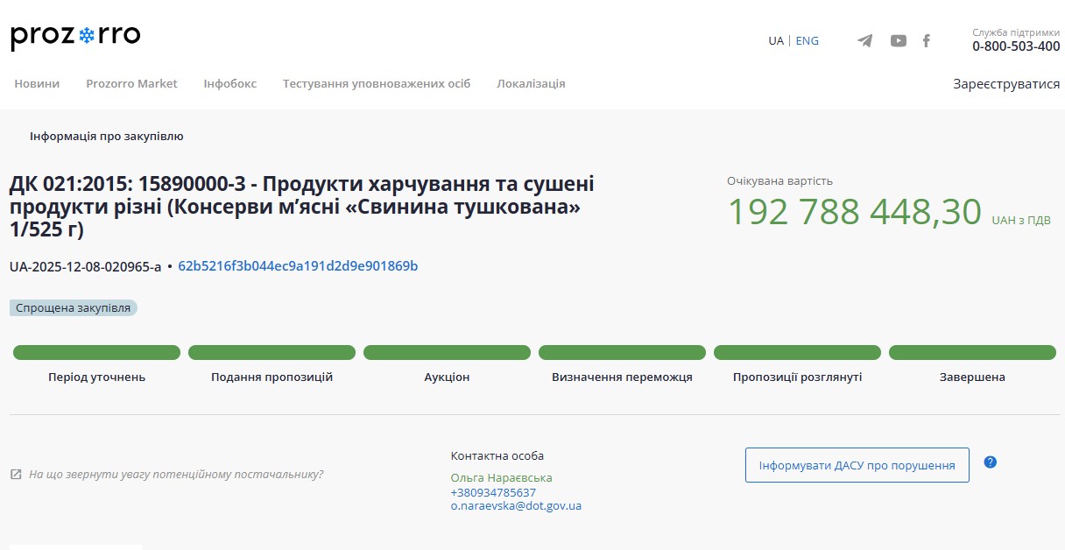This screenshot has width=1065, height=550.
Task: Go to Інфобокс section
Action: [x=229, y=83]
